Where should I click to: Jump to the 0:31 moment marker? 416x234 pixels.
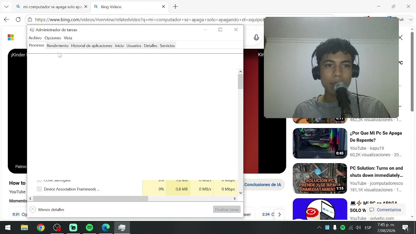(x=16, y=214)
